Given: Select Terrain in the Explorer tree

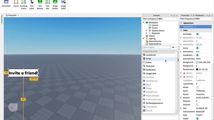Looking at the screenshot, I should [154, 28].
